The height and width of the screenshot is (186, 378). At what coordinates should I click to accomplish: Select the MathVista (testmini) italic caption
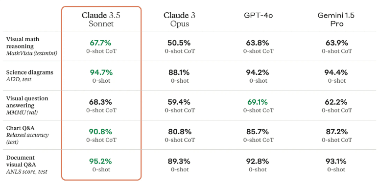(x=32, y=53)
